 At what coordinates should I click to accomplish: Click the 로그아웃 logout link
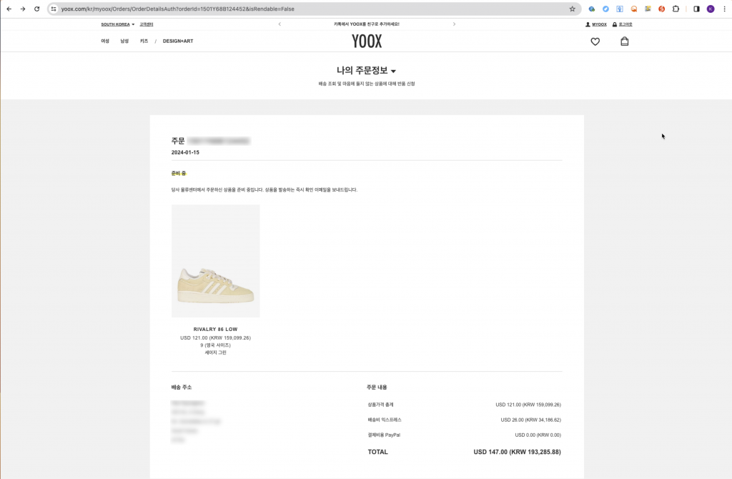click(625, 24)
